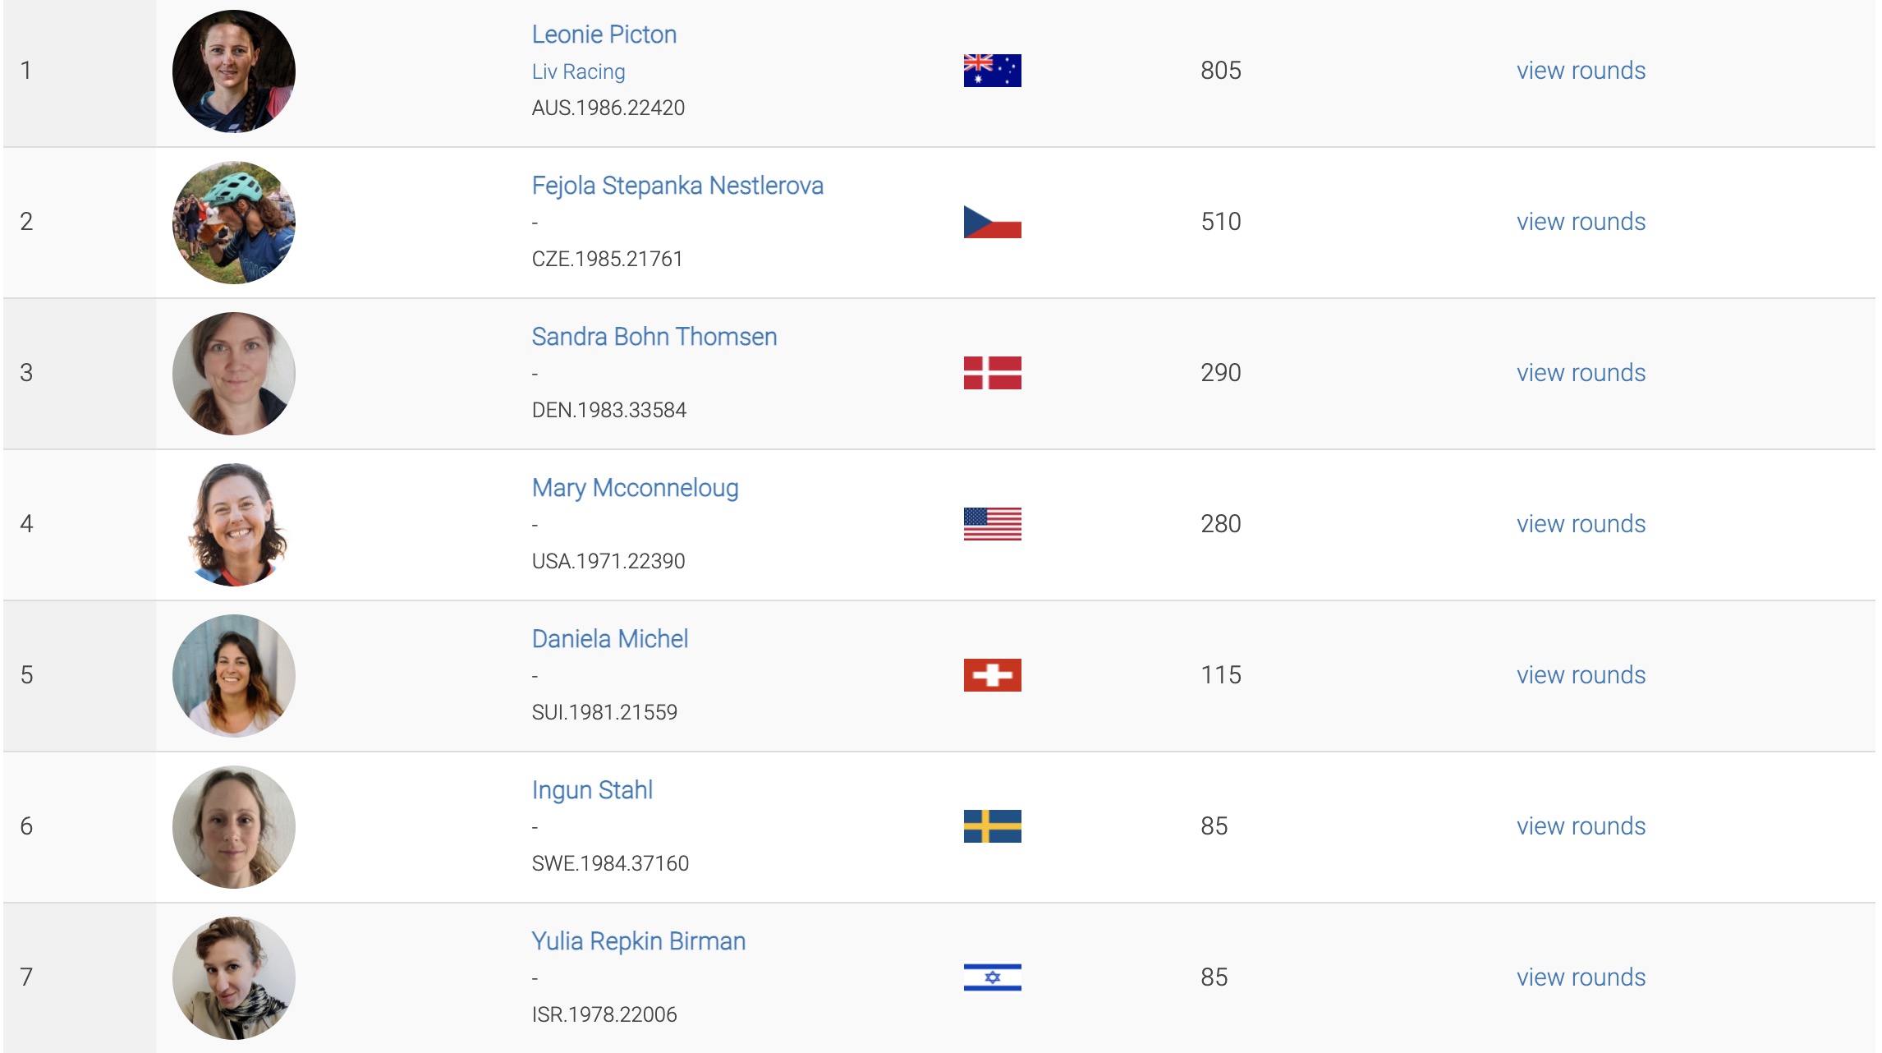
Task: Go to Sandra Bohn Thomsen's page
Action: (x=654, y=337)
